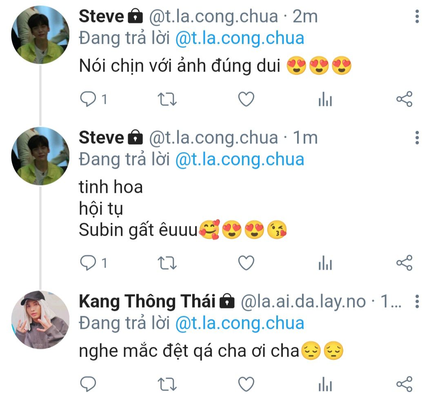Open more options for second Steve tweet
The width and height of the screenshot is (422, 397).
click(416, 138)
